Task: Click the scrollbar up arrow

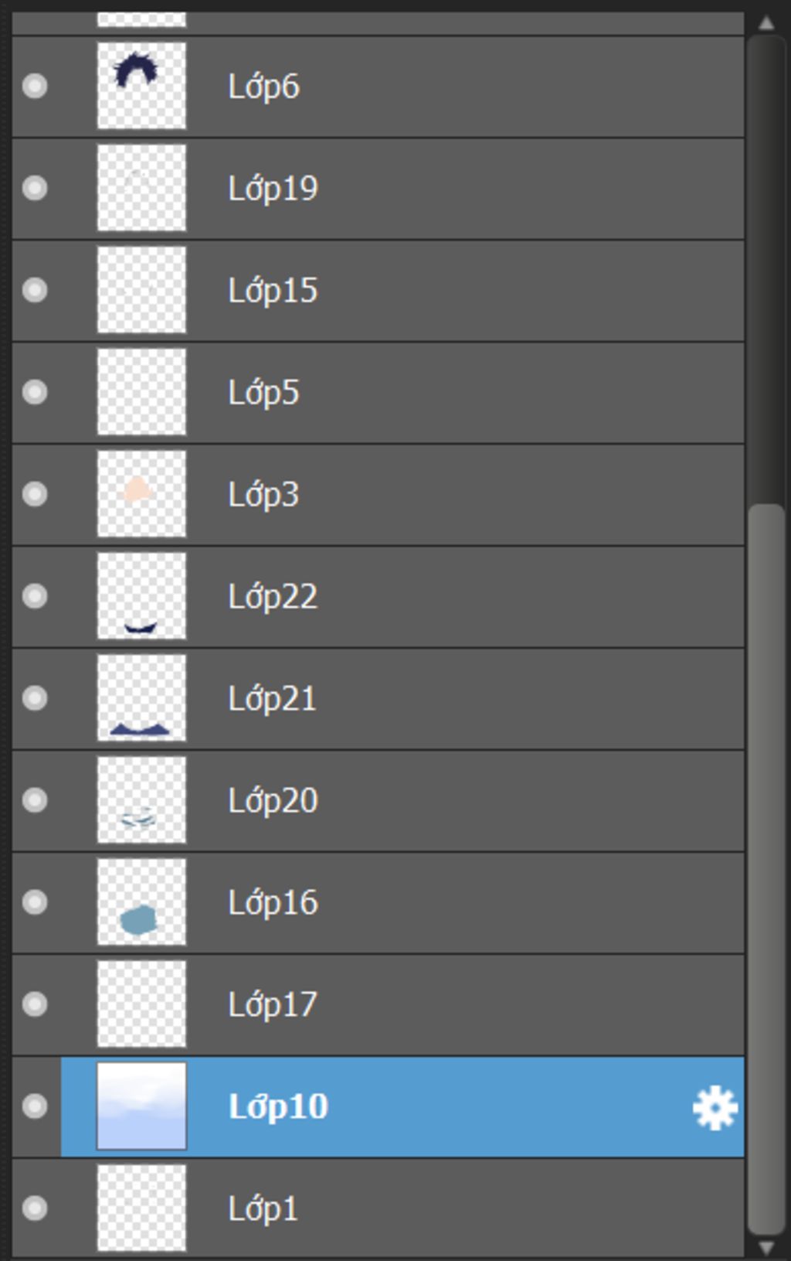Action: (x=766, y=22)
